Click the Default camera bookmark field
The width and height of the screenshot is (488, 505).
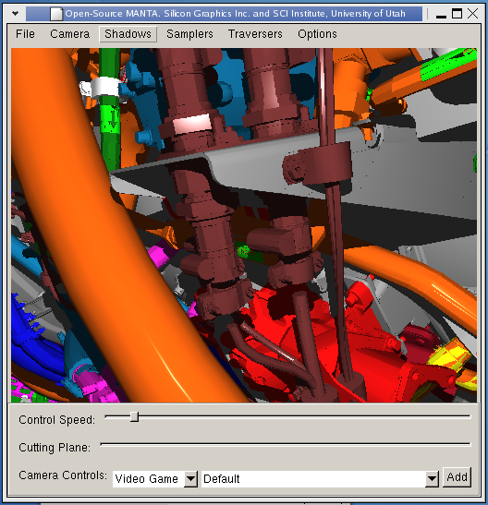click(313, 479)
